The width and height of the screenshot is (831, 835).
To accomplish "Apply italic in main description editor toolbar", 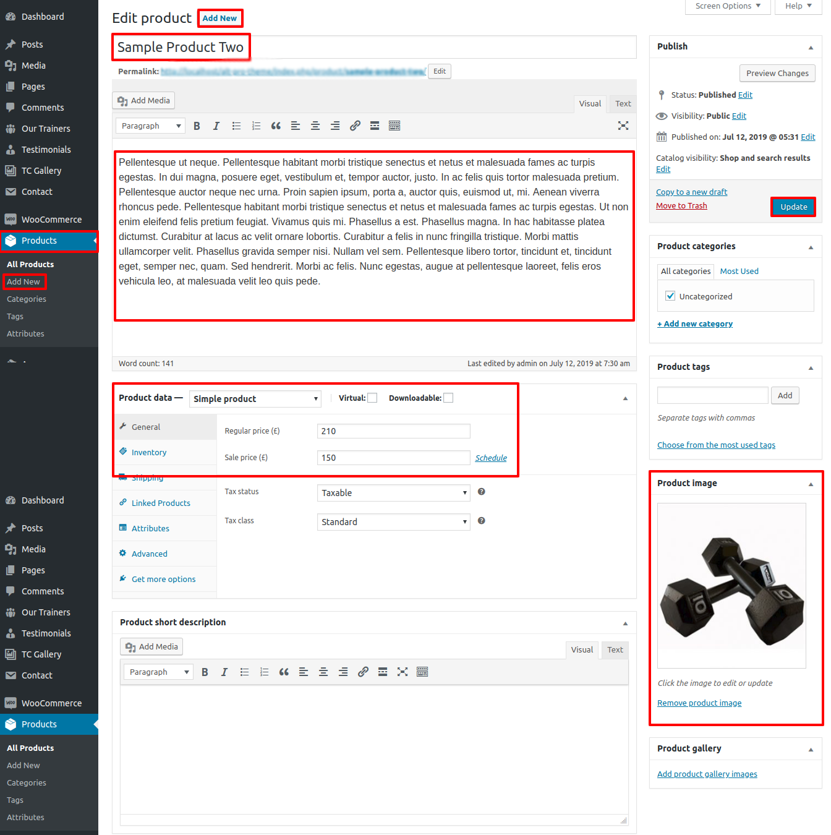I will click(x=216, y=126).
